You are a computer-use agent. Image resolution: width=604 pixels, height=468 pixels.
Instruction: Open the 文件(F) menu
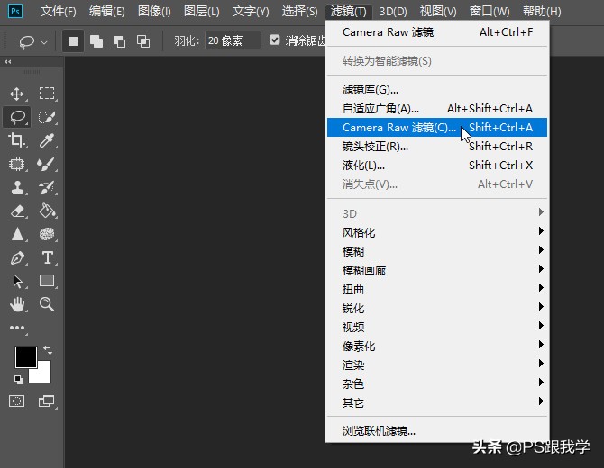pyautogui.click(x=59, y=11)
